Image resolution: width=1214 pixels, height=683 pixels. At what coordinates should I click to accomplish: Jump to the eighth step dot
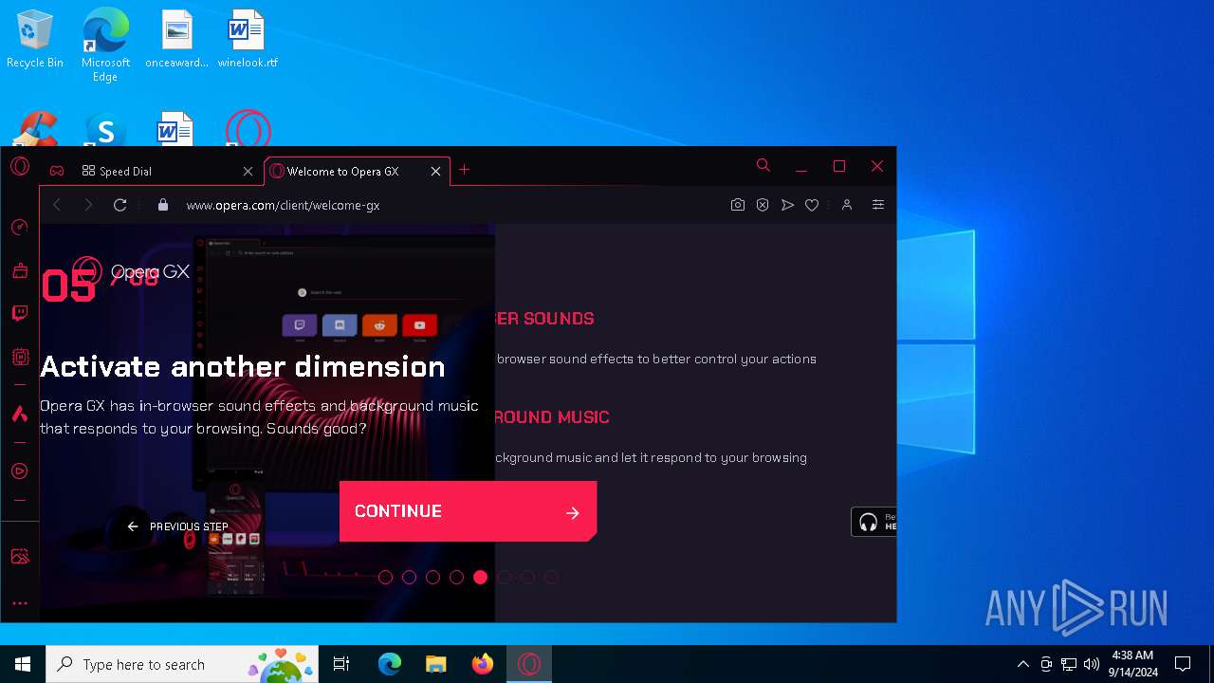551,577
